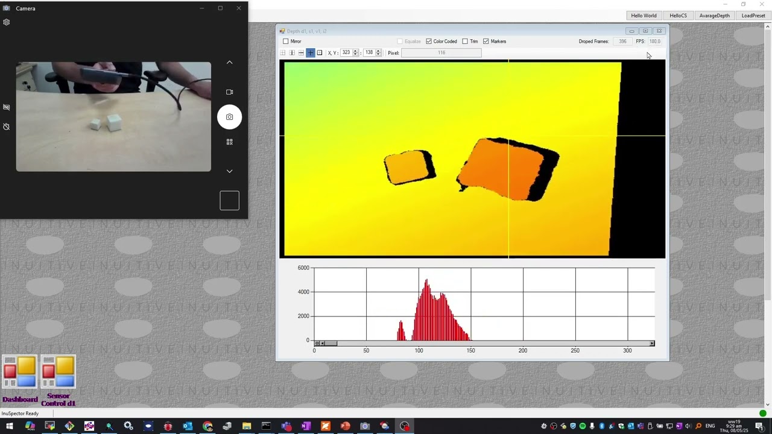Click the Y coordinate spinner arrows

(379, 53)
